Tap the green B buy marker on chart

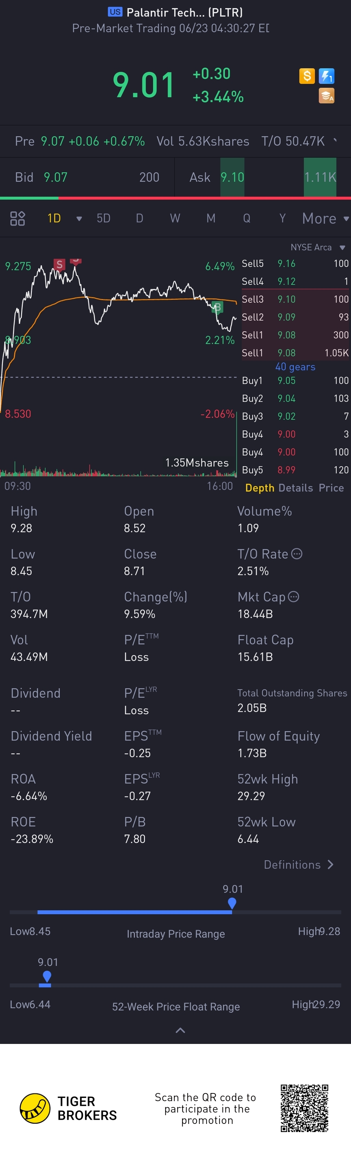[218, 307]
